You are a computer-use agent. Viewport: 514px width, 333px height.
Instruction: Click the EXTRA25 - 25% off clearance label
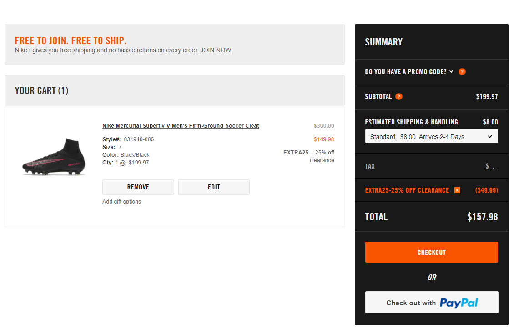click(308, 156)
